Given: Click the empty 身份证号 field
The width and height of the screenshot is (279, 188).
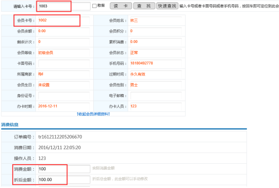Looking at the screenshot, I should coord(64,96).
